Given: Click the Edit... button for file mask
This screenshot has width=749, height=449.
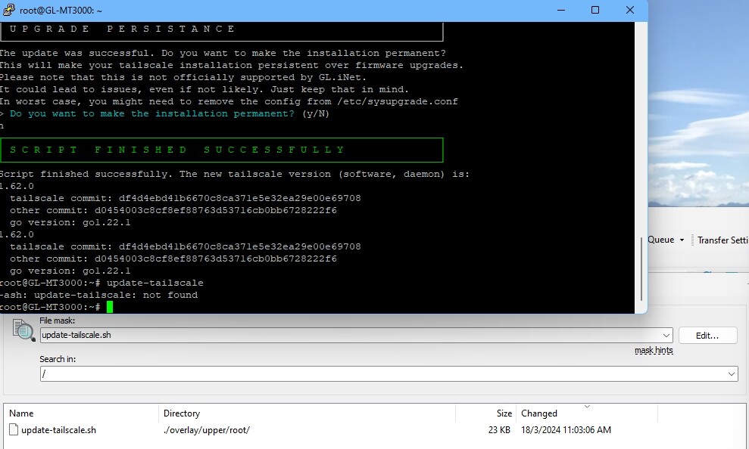Looking at the screenshot, I should tap(707, 336).
